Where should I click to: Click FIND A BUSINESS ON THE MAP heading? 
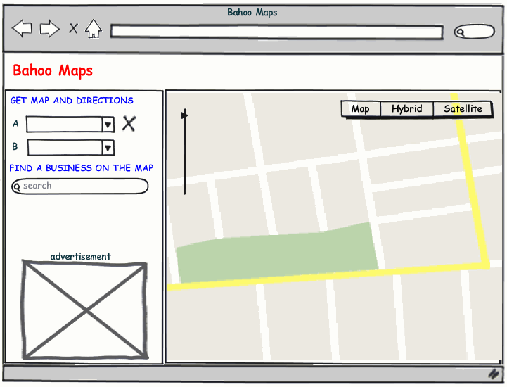(x=81, y=168)
